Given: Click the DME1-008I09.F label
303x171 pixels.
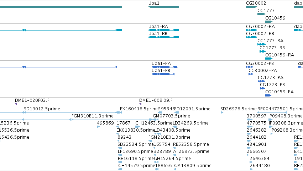Looking at the screenshot, I should tap(156, 100).
